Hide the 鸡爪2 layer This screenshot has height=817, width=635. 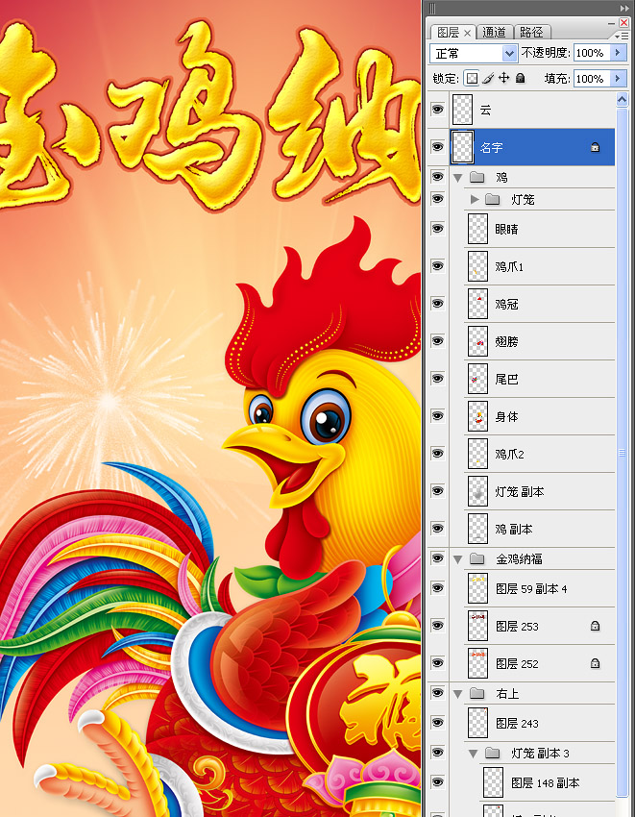tap(437, 454)
